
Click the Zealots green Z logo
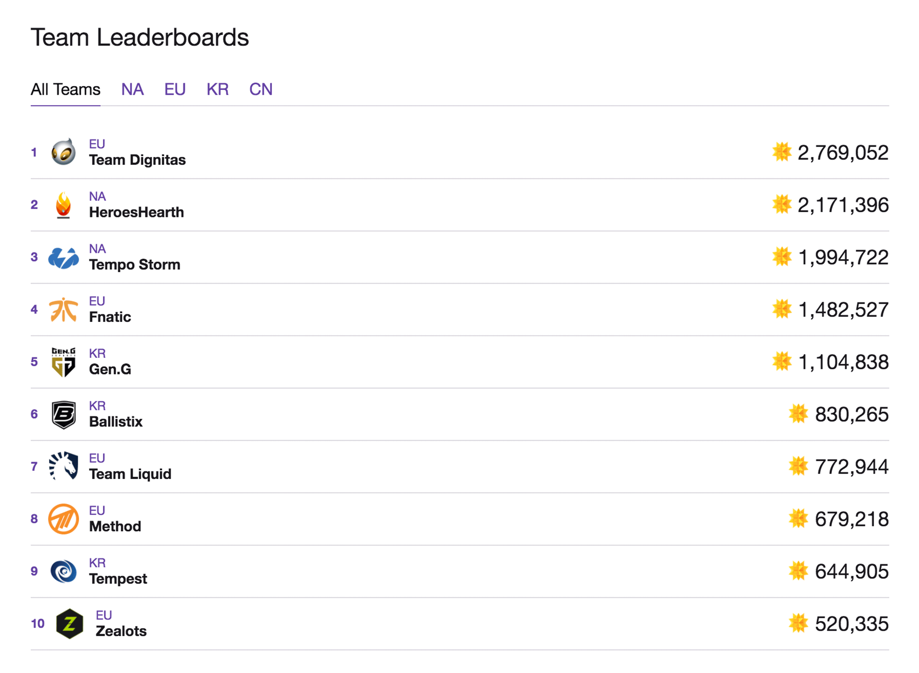[70, 624]
